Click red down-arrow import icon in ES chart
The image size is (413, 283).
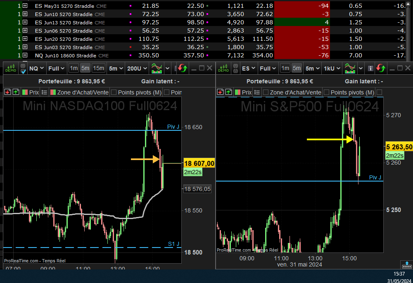pos(220,92)
